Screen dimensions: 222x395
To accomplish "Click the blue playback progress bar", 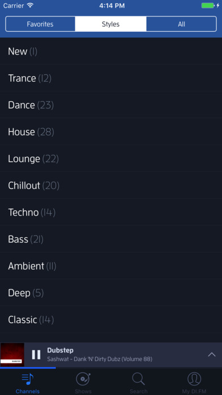I will point(28,368).
